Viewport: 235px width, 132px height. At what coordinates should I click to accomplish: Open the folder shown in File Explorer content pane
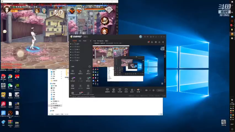(67, 75)
